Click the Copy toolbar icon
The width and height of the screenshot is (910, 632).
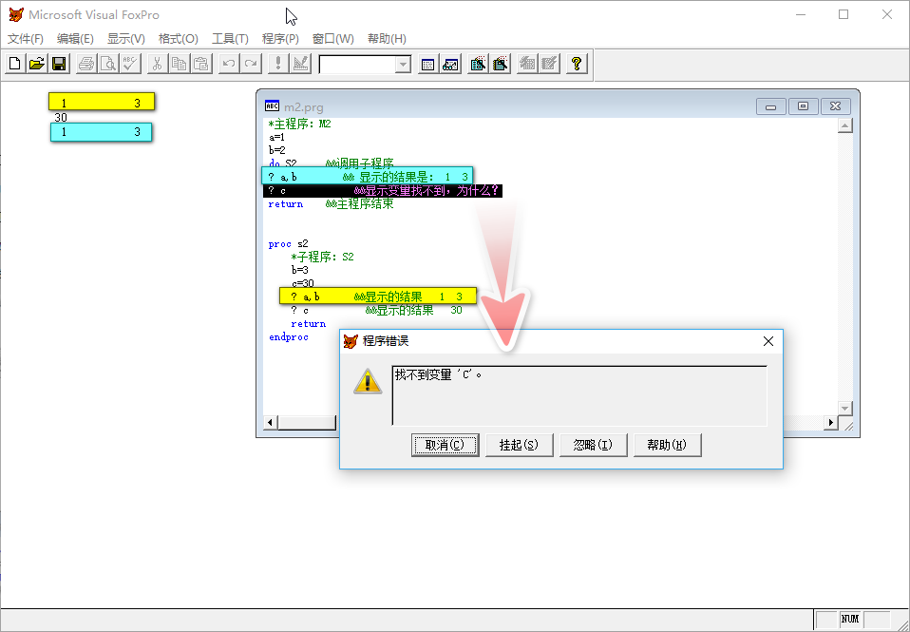(180, 64)
